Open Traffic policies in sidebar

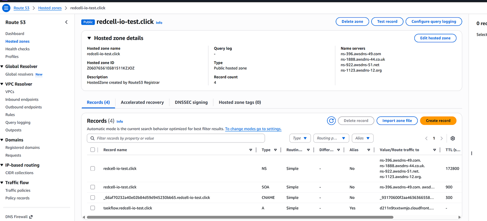click(18, 190)
